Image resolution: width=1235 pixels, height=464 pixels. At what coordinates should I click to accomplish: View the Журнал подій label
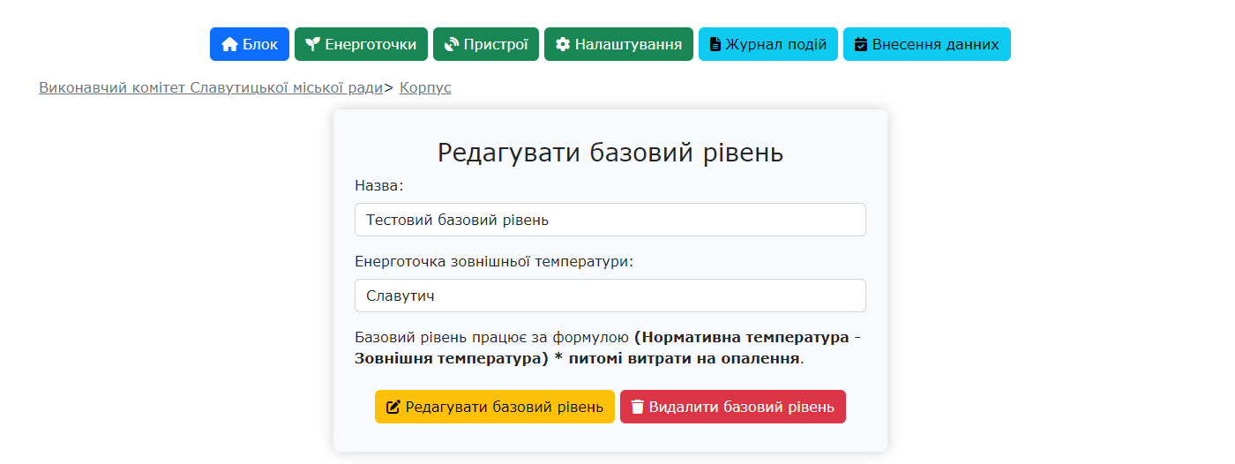(776, 44)
